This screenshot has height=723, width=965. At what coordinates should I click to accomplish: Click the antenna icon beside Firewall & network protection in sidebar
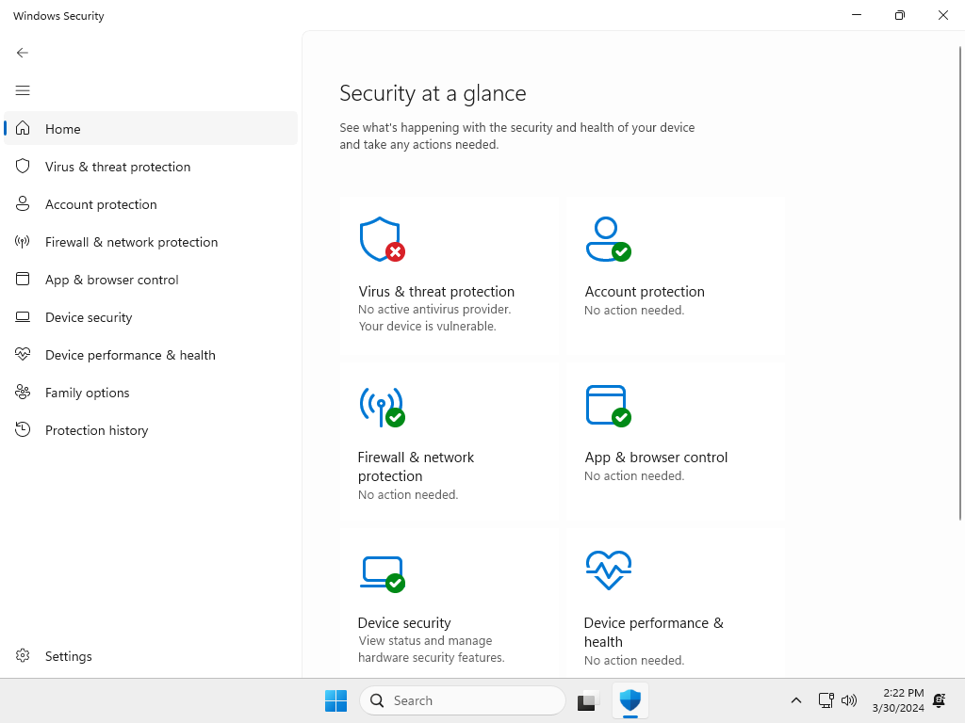[23, 242]
